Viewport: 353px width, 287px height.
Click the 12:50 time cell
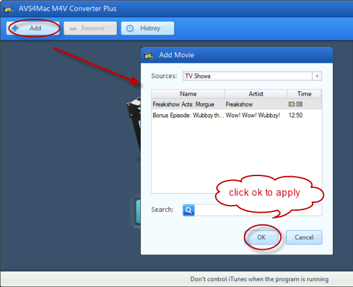(296, 115)
